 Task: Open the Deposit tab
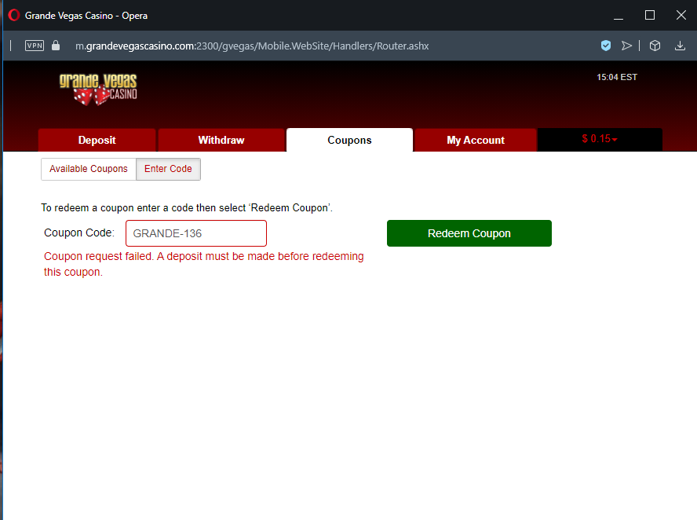pyautogui.click(x=97, y=140)
